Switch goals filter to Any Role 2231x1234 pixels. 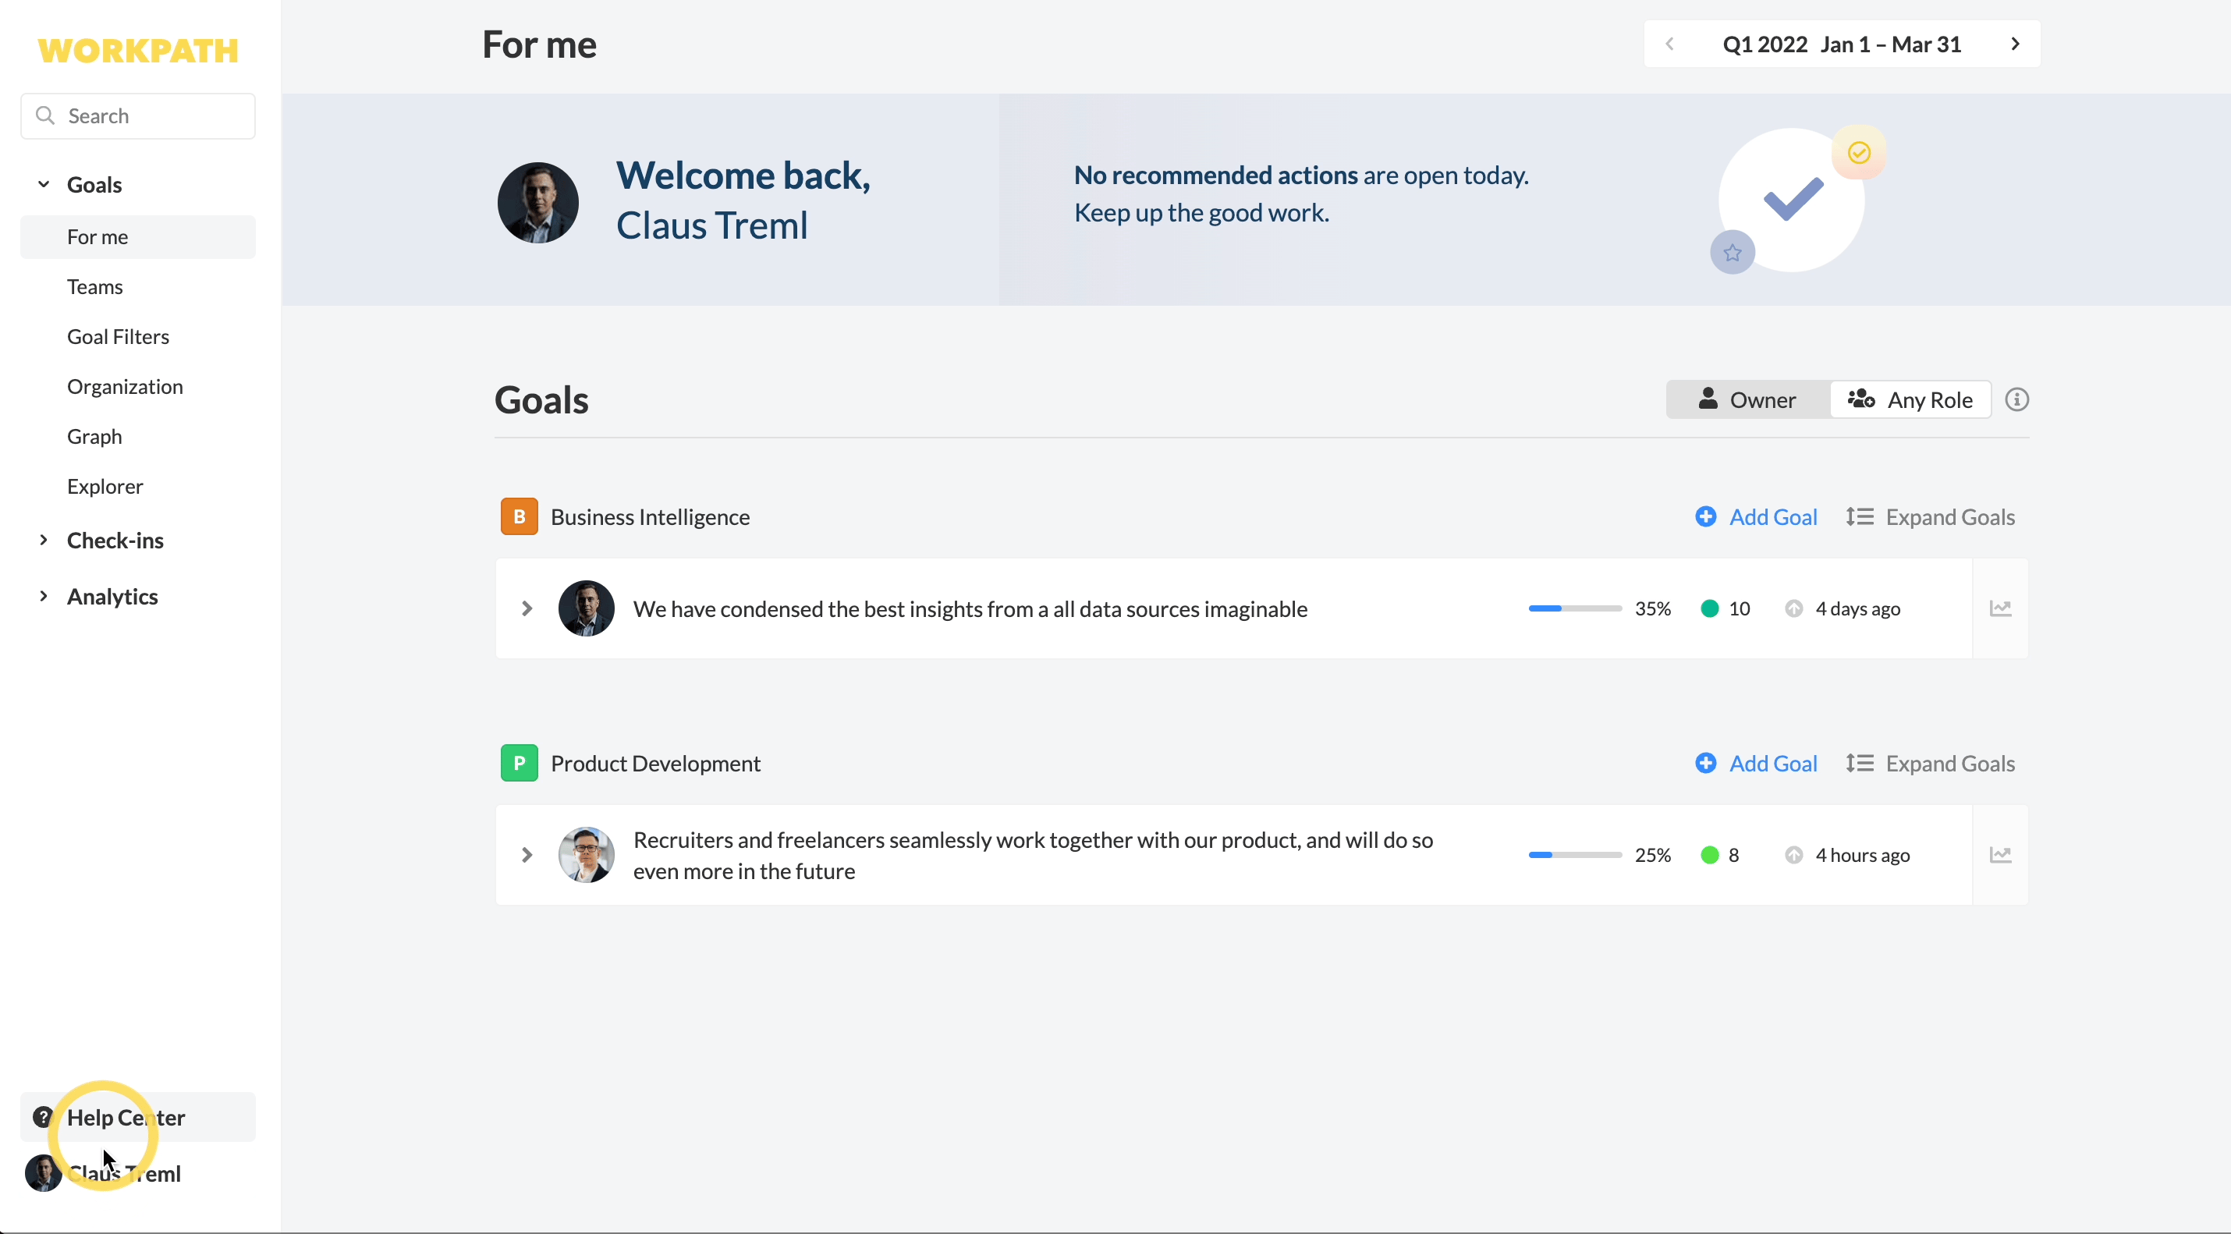point(1910,399)
